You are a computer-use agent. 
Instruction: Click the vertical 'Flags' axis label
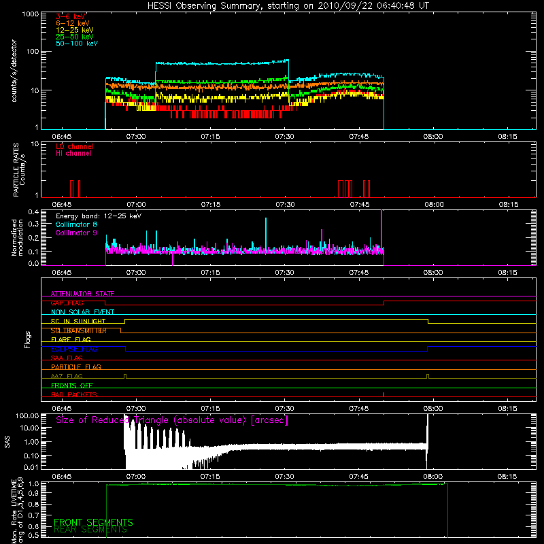(x=27, y=339)
